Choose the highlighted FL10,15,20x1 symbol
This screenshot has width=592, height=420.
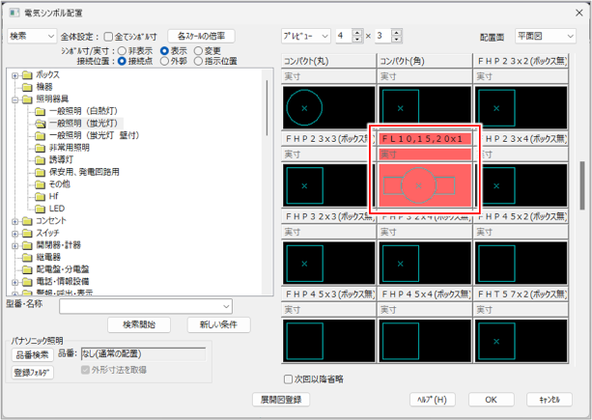click(423, 182)
